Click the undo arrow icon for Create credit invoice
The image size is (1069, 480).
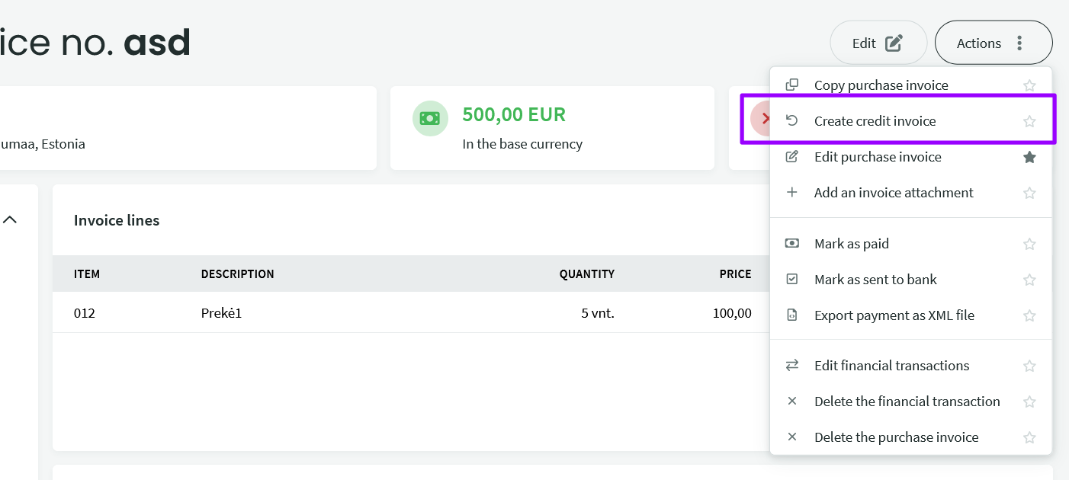[x=792, y=120]
